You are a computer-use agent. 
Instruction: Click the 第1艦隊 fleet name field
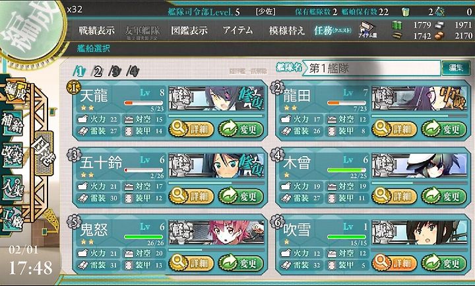tap(372, 68)
